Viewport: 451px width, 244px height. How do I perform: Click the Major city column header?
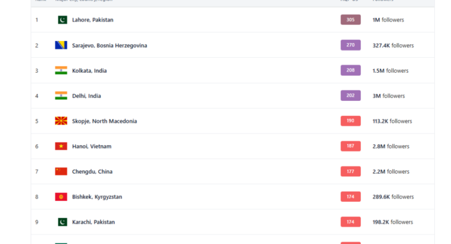click(84, 1)
